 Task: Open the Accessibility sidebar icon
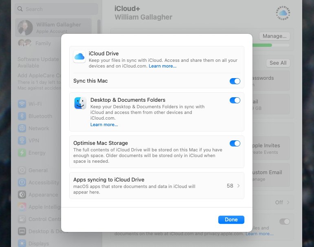[x=22, y=182]
